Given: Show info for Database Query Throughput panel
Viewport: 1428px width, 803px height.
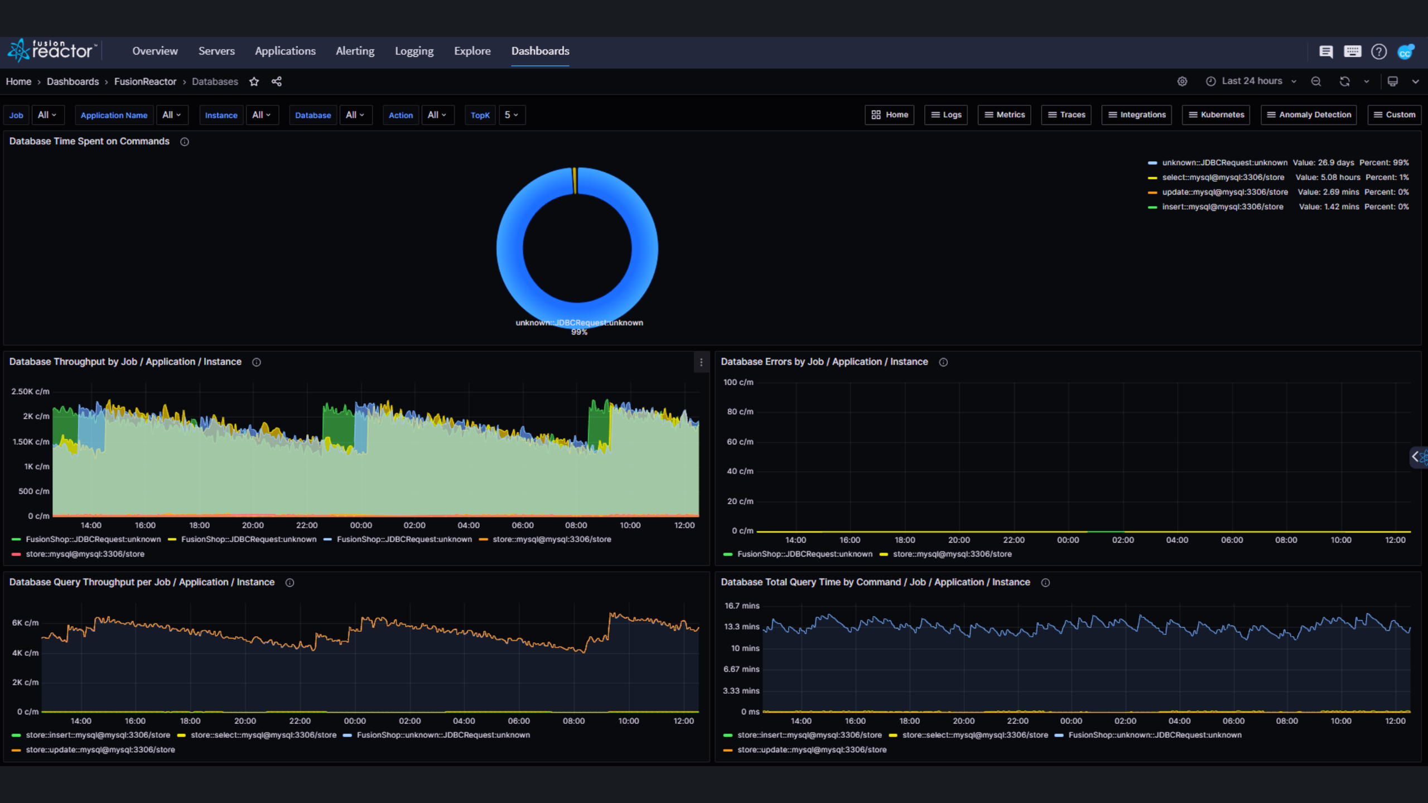Looking at the screenshot, I should pyautogui.click(x=290, y=582).
